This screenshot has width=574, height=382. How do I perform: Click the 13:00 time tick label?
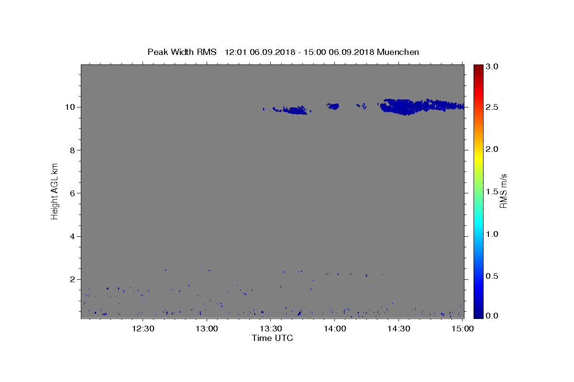click(207, 329)
